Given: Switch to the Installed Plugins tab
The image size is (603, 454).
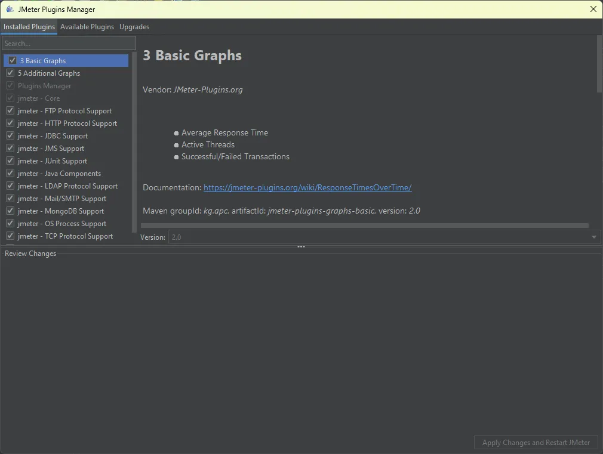Looking at the screenshot, I should 29,27.
